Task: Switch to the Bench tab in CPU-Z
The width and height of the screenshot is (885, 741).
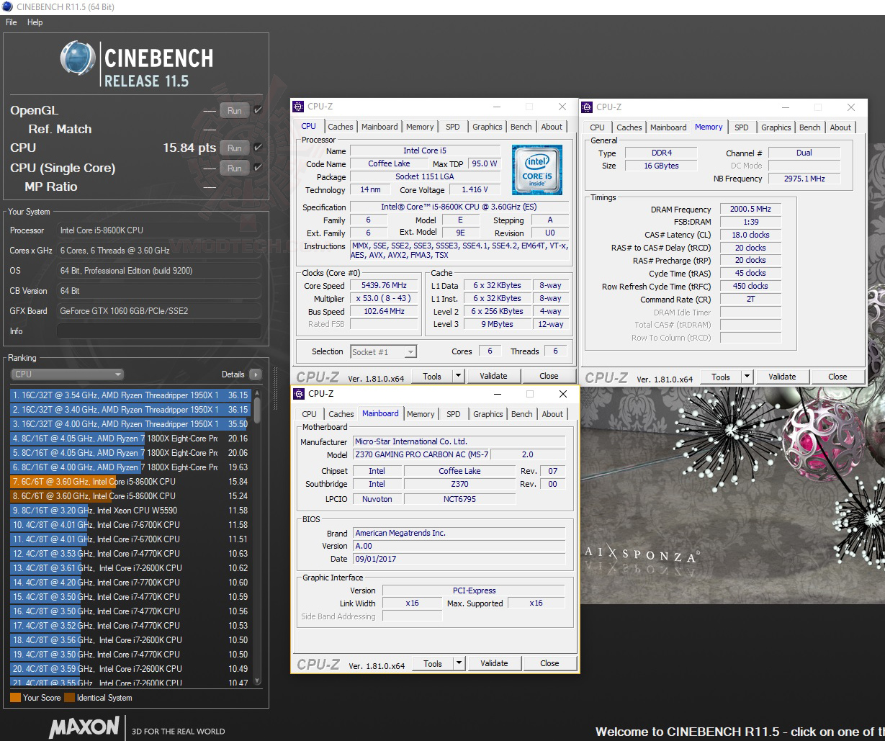Action: pyautogui.click(x=521, y=126)
